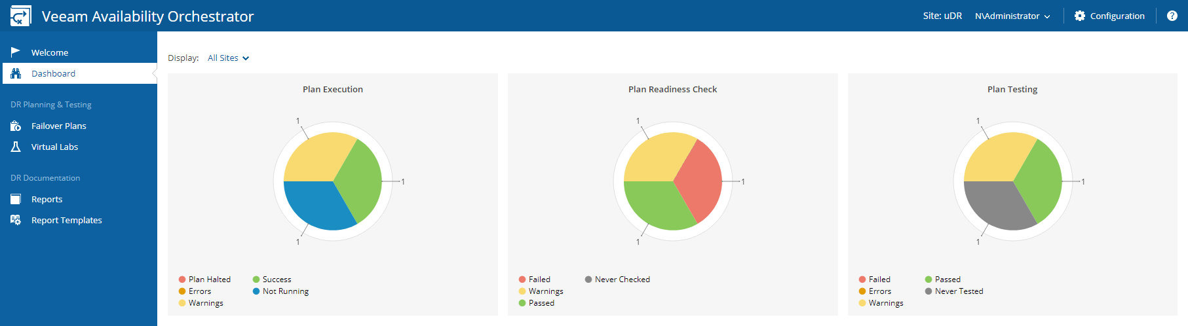The height and width of the screenshot is (326, 1188).
Task: Click the Plan Testing panel title
Action: [x=1012, y=89]
